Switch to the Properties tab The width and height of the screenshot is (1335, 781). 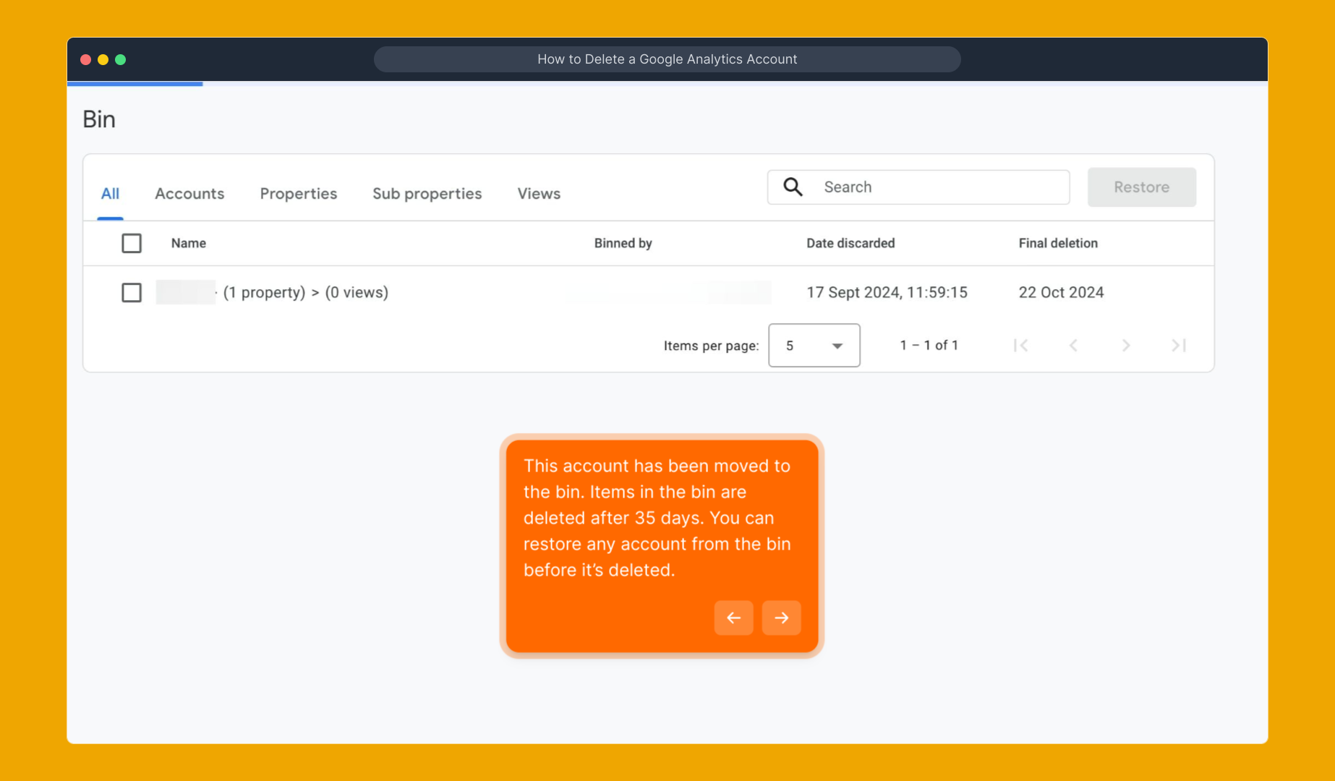click(298, 194)
